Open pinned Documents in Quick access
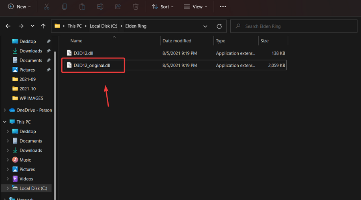Screen dimensions: 361x200 [x=30, y=60]
